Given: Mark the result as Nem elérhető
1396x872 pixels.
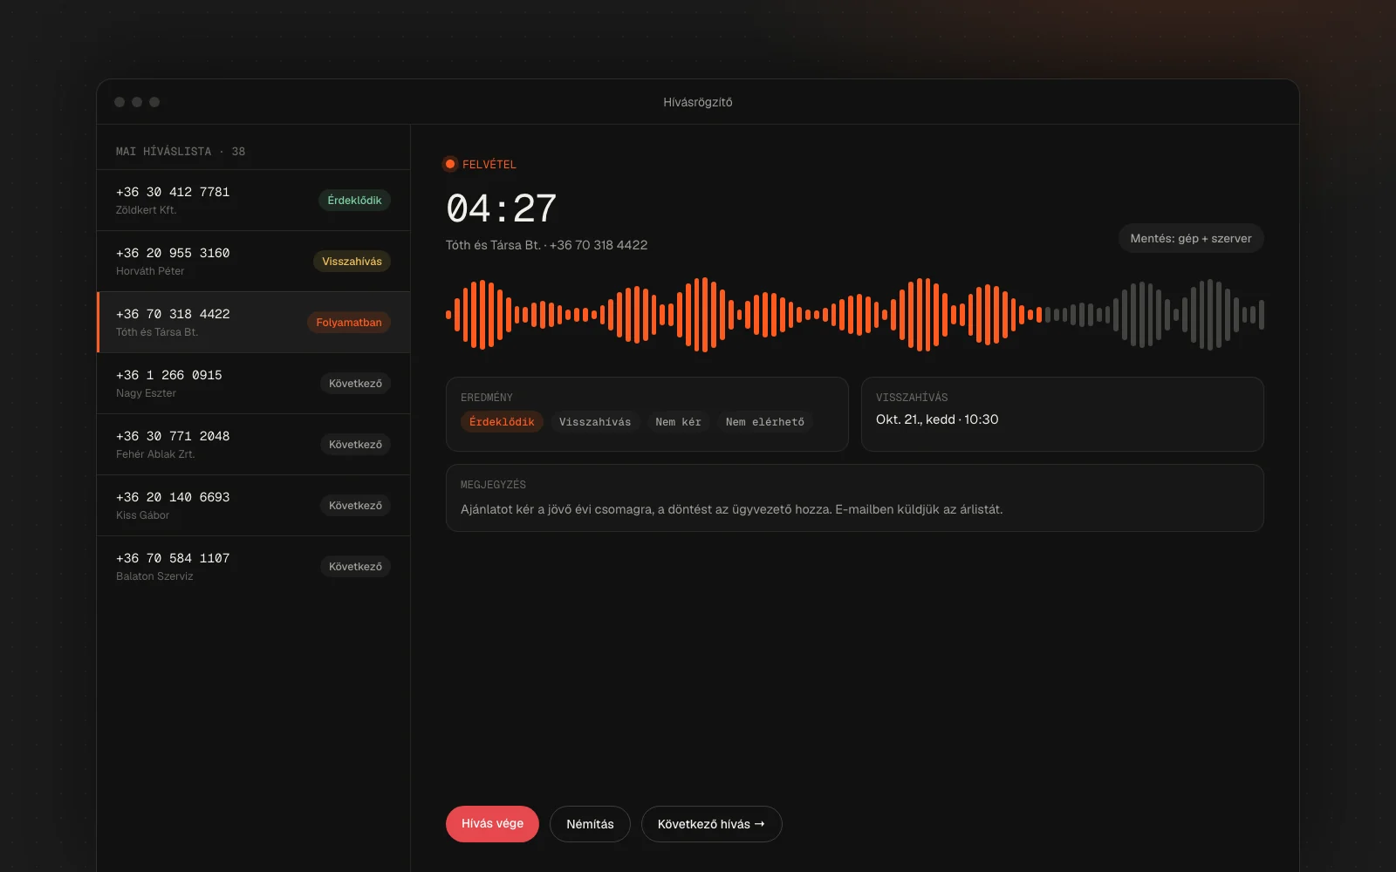Looking at the screenshot, I should [765, 422].
